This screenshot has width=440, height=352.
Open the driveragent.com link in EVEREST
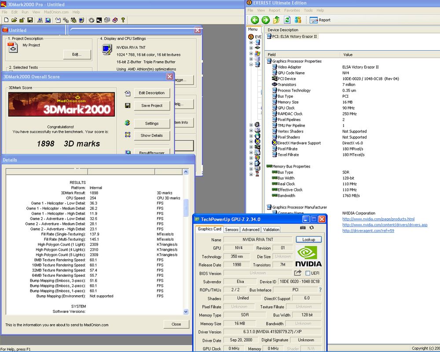click(x=368, y=231)
